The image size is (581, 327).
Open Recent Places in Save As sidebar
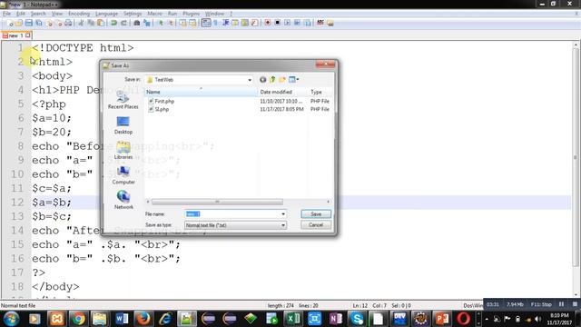(x=123, y=100)
